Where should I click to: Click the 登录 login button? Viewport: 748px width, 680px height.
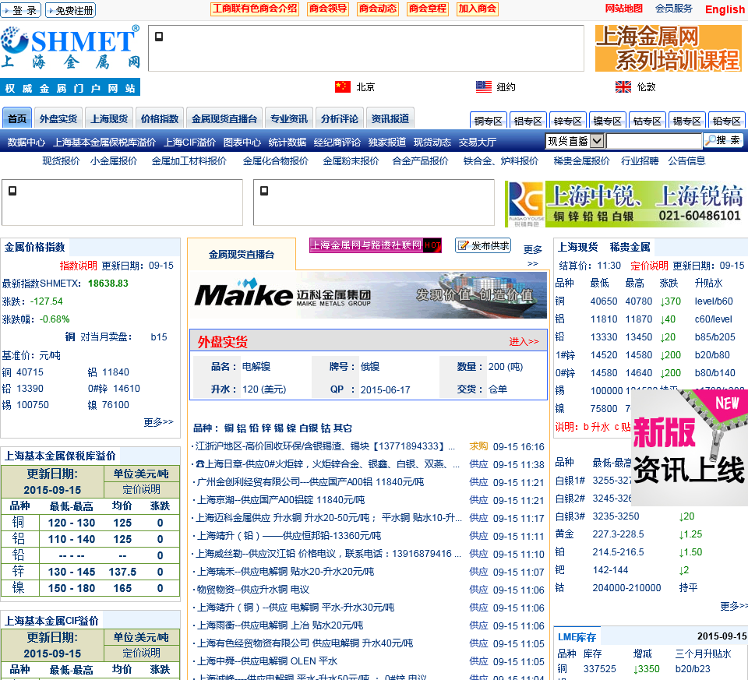point(20,10)
